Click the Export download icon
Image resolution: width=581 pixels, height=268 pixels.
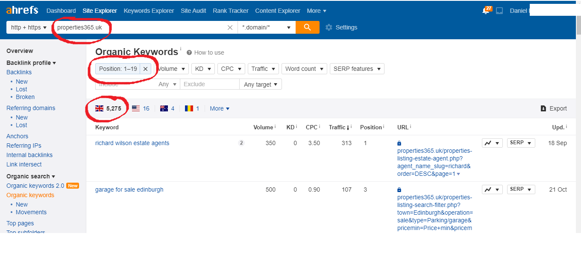[543, 108]
